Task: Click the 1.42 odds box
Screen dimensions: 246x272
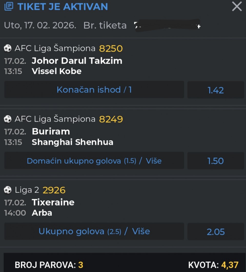Action: (216, 90)
